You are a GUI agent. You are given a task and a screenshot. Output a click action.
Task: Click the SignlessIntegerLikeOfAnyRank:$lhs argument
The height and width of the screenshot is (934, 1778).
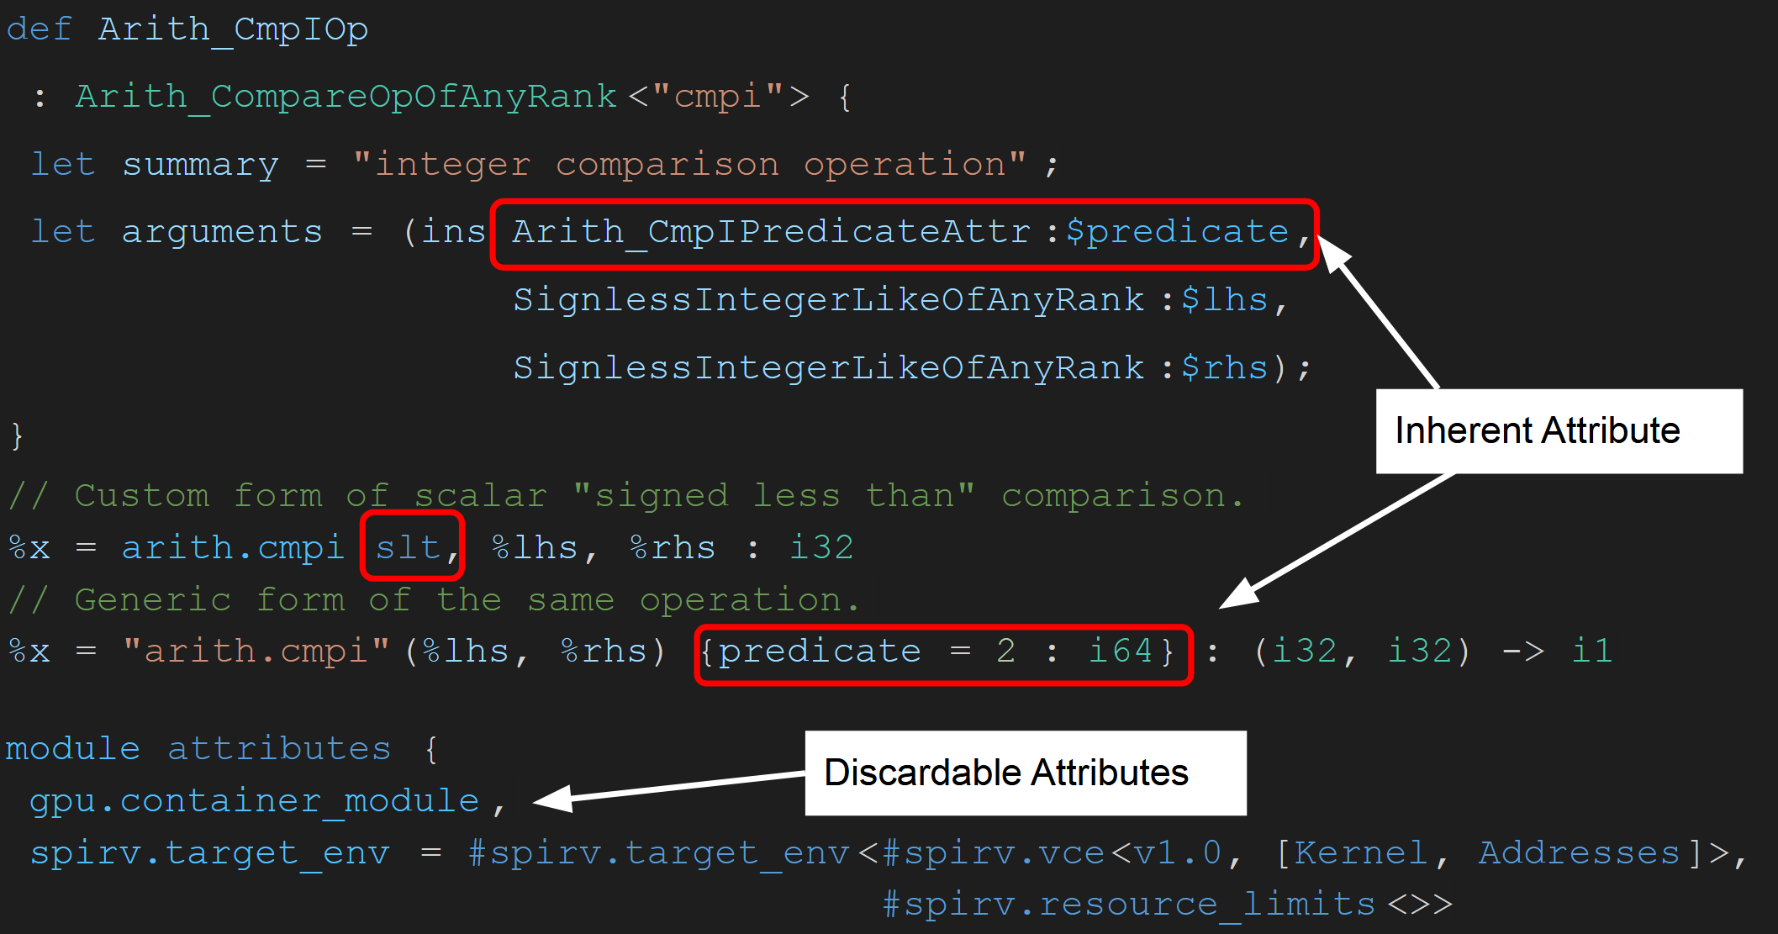(x=900, y=300)
